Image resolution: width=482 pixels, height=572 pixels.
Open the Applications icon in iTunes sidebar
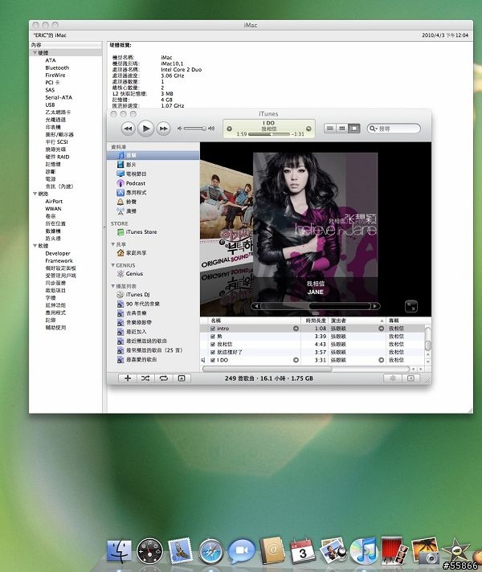(x=120, y=192)
